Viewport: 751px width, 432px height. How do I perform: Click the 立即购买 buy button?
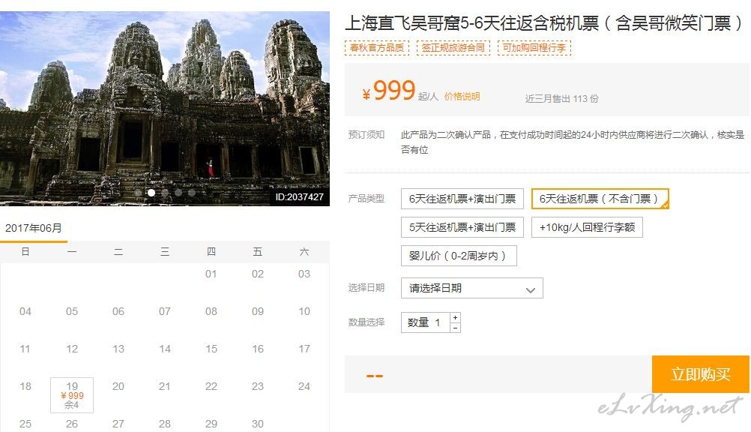click(x=700, y=374)
